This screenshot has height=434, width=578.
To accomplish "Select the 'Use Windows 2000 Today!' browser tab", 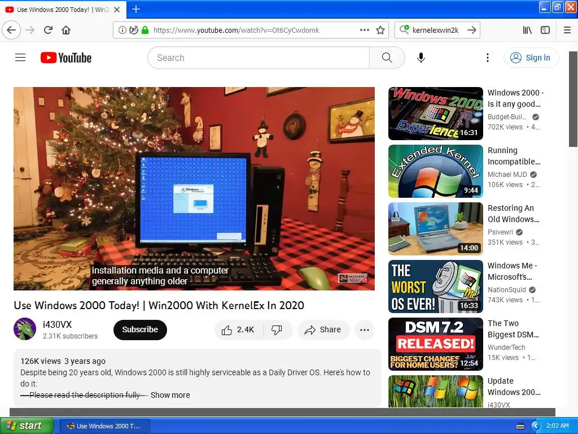I will click(x=63, y=10).
